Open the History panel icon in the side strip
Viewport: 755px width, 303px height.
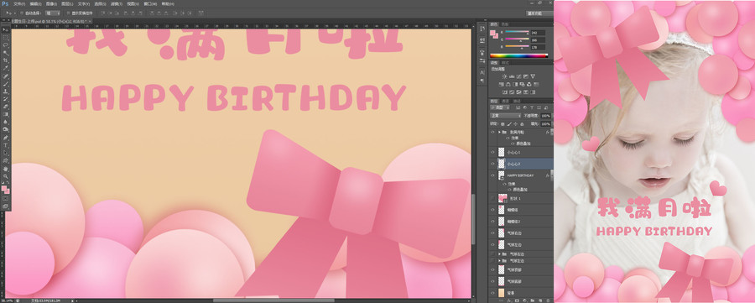click(482, 29)
